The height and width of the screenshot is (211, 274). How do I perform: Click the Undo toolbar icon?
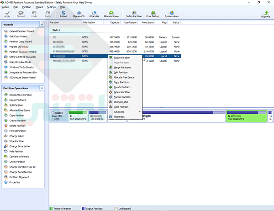(x=34, y=14)
